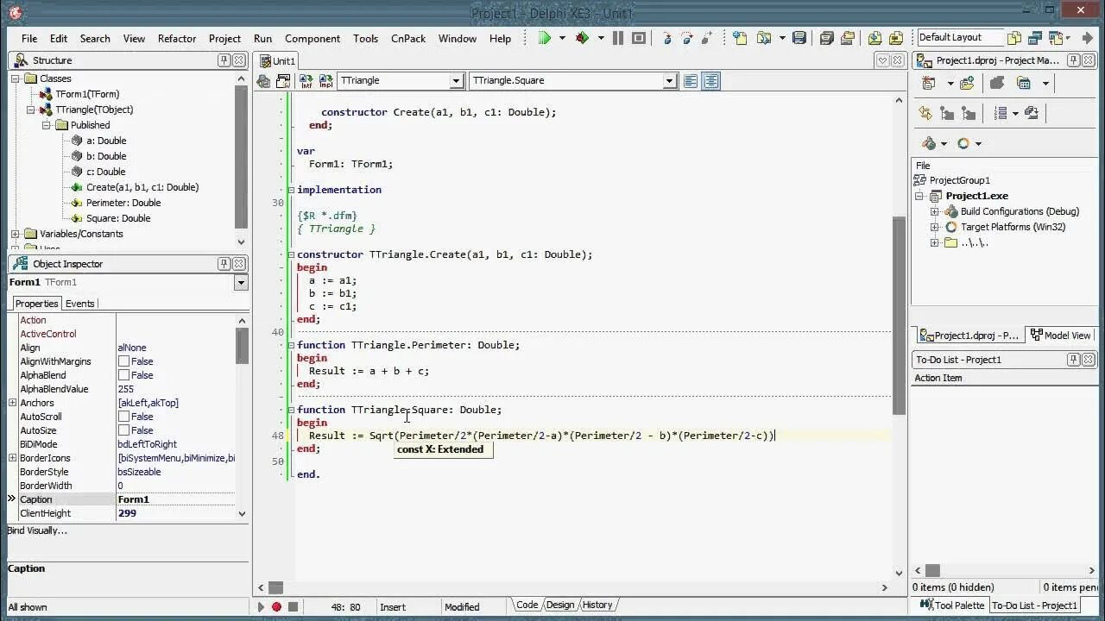Expand Variables/Constants node in Structure
This screenshot has height=621, width=1105.
tap(15, 234)
